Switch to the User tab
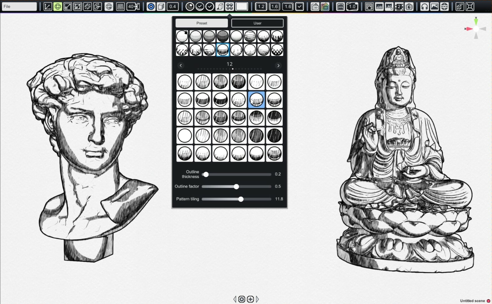Image resolution: width=492 pixels, height=304 pixels. tap(257, 23)
